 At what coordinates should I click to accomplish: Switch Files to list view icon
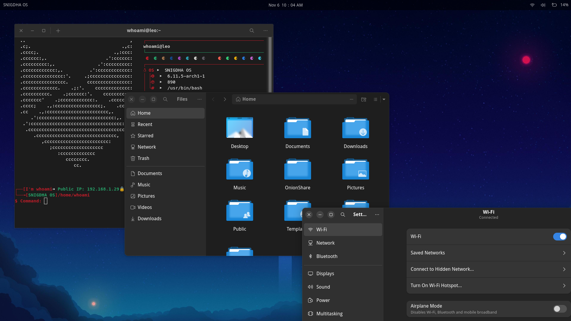pos(375,99)
